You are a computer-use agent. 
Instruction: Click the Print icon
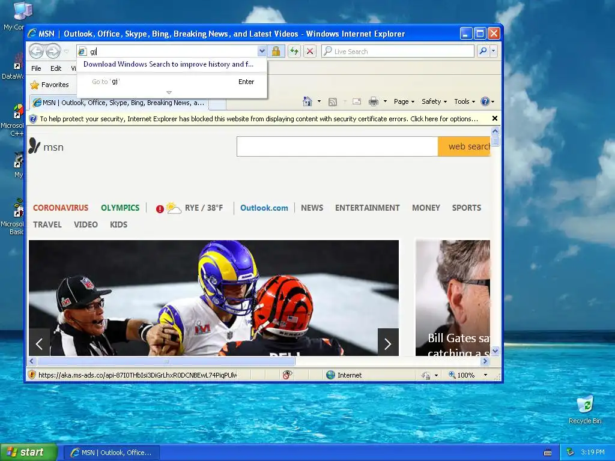tap(374, 102)
